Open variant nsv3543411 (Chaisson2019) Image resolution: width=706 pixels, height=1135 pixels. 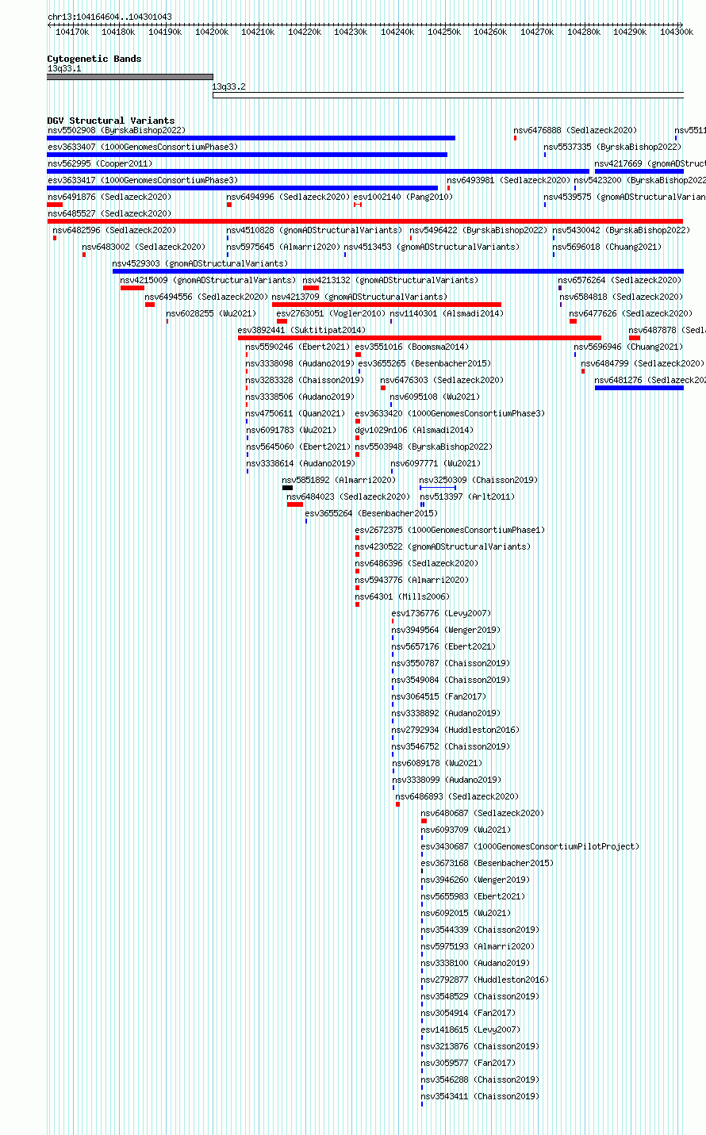(422, 1104)
